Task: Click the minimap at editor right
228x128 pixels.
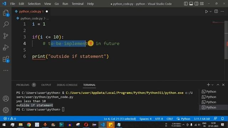Action: 218,22
